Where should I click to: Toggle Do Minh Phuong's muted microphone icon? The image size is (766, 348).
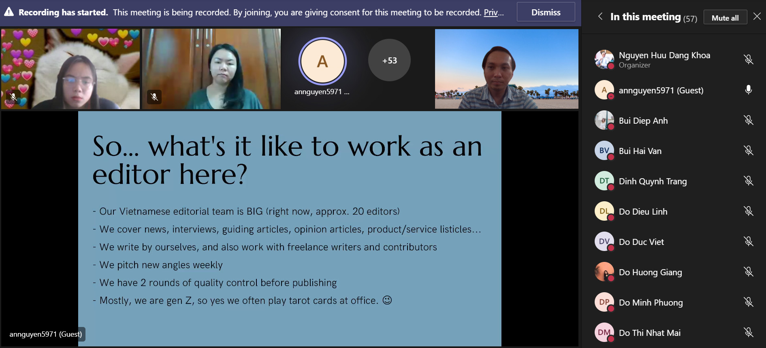click(748, 302)
